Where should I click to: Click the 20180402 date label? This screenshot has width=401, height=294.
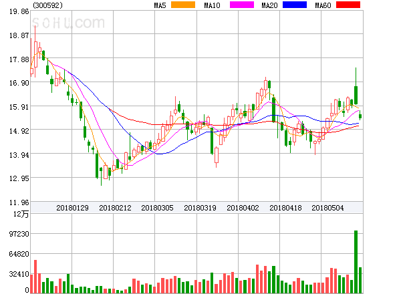243,208
